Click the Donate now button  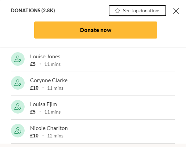coord(96,30)
